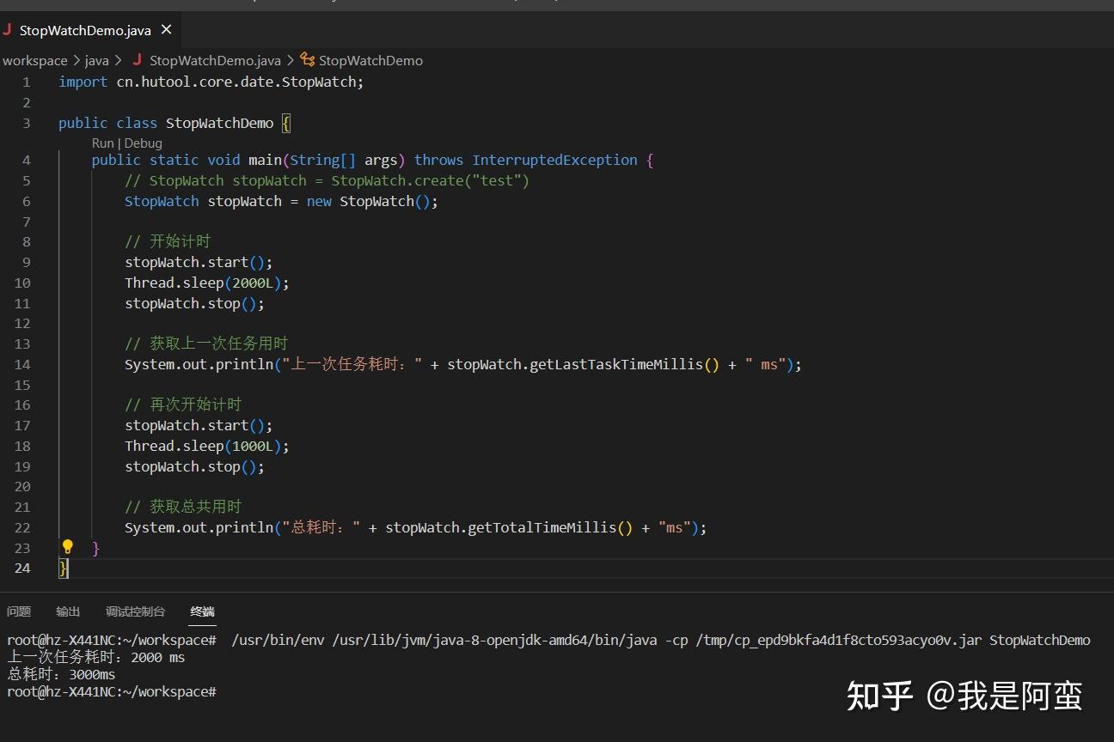
Task: Place cursor on stopWatch.start() at line 9
Action: (x=198, y=262)
